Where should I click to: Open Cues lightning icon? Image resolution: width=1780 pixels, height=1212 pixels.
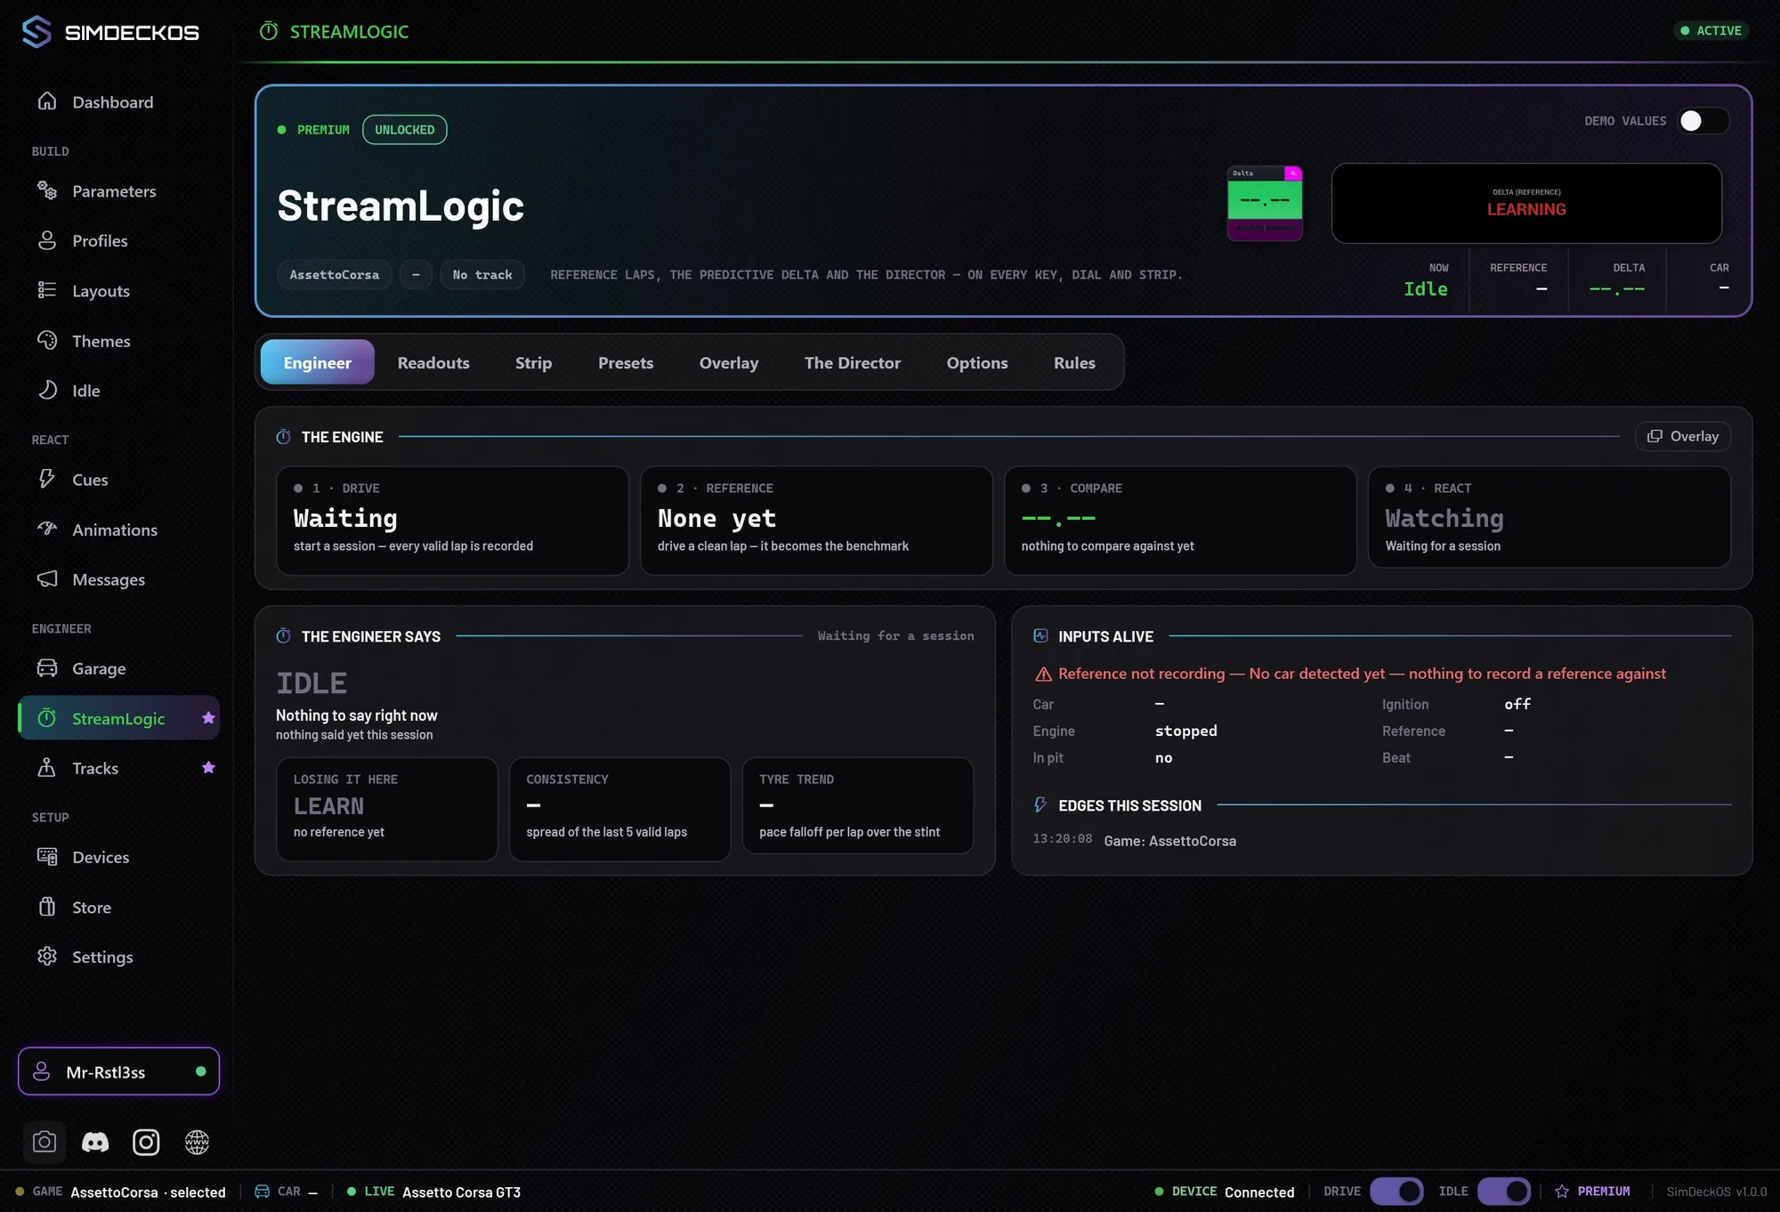click(x=47, y=479)
